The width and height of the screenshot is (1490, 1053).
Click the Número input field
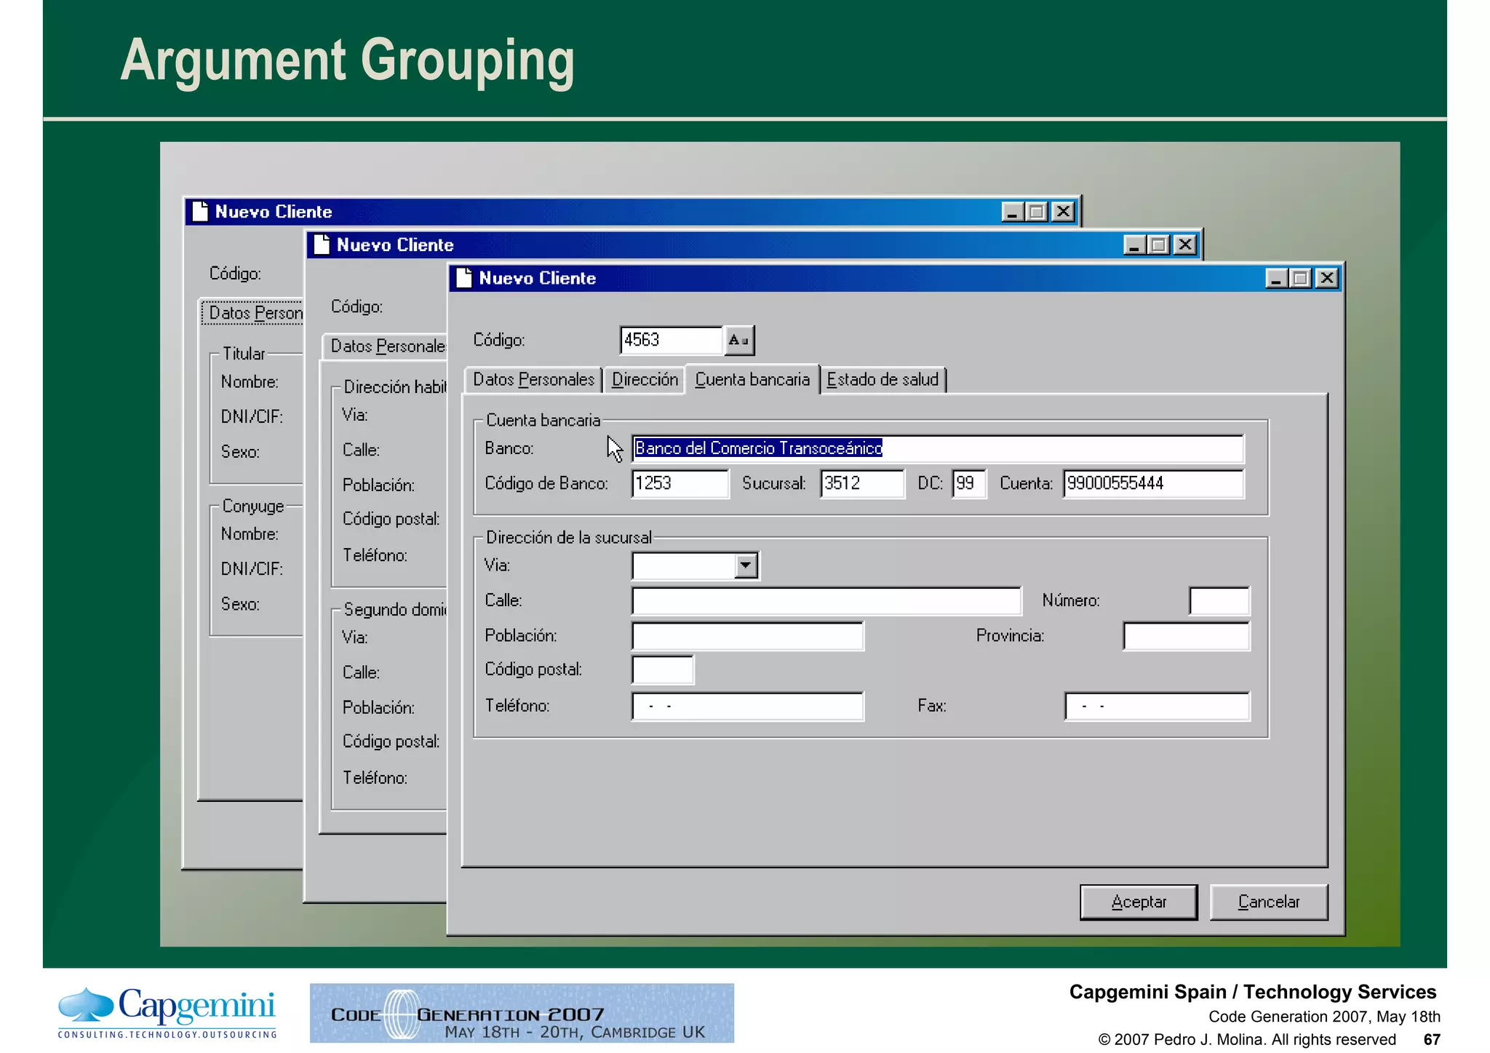point(1219,601)
